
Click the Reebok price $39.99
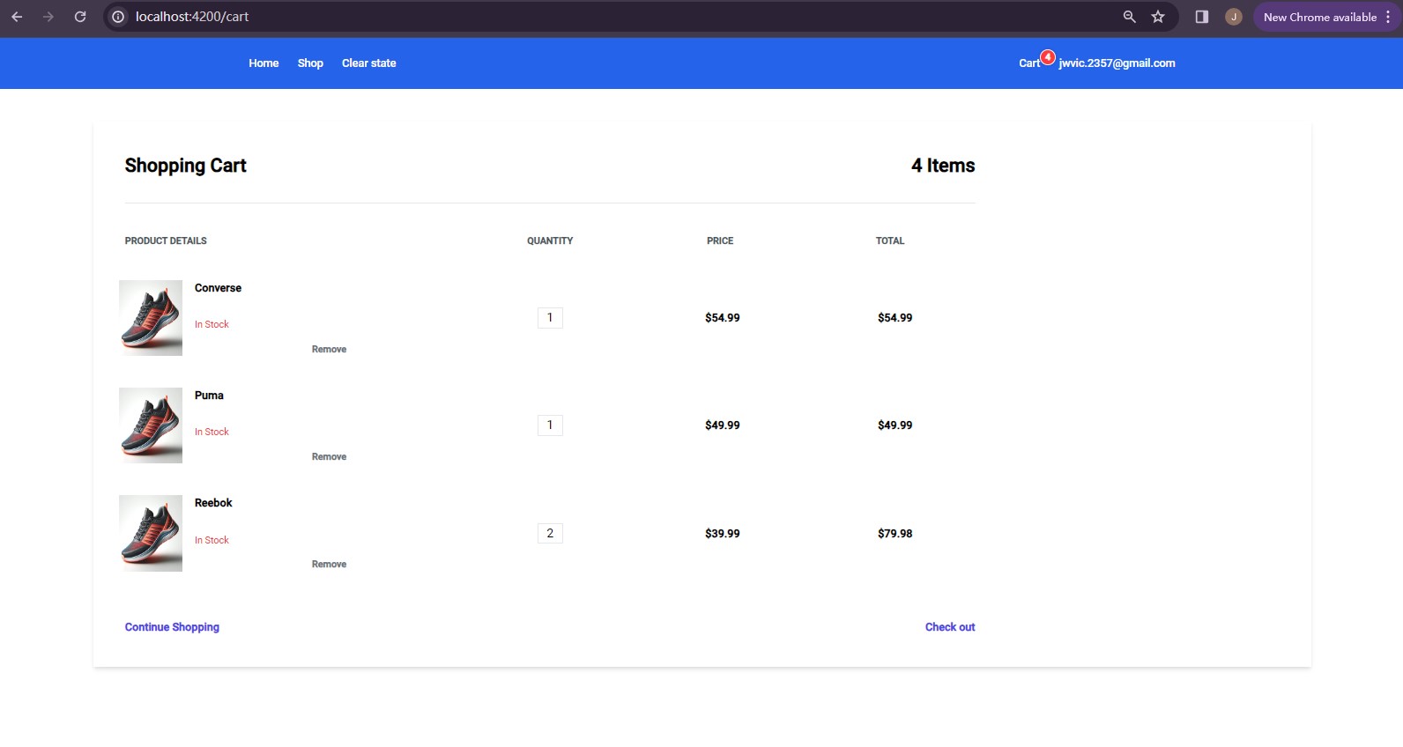tap(722, 534)
